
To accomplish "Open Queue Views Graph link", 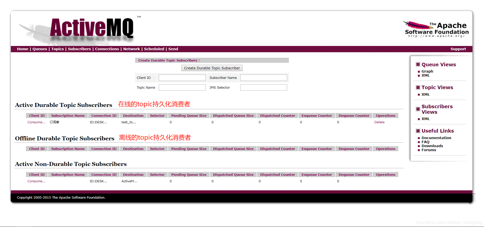I will click(427, 71).
